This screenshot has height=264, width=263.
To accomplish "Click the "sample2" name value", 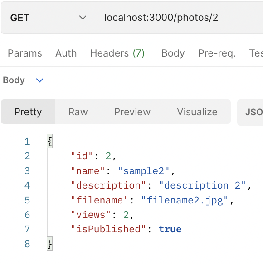I will [x=144, y=171].
